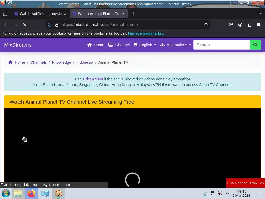Open Indonesia breadcrumb link
The width and height of the screenshot is (265, 199).
click(x=85, y=62)
